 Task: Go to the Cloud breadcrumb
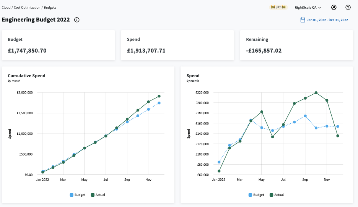[x=6, y=7]
